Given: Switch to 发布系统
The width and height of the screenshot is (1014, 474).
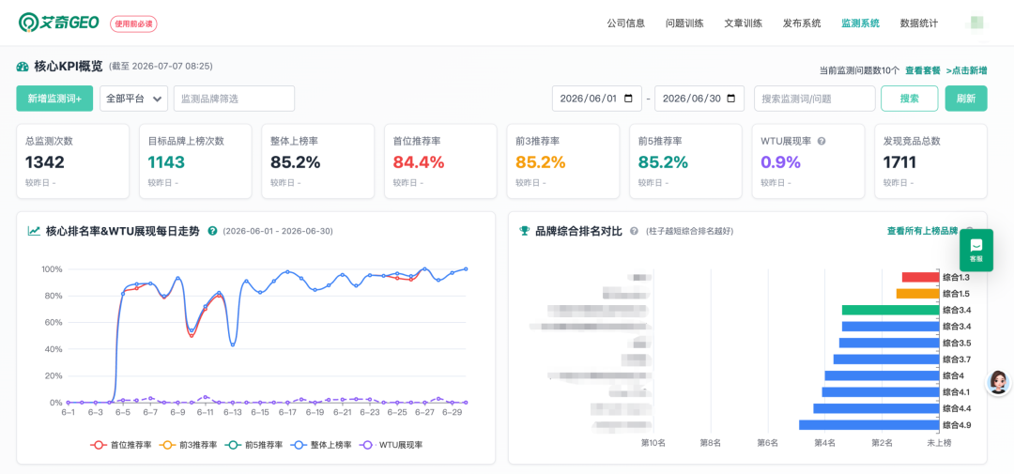Looking at the screenshot, I should 802,23.
